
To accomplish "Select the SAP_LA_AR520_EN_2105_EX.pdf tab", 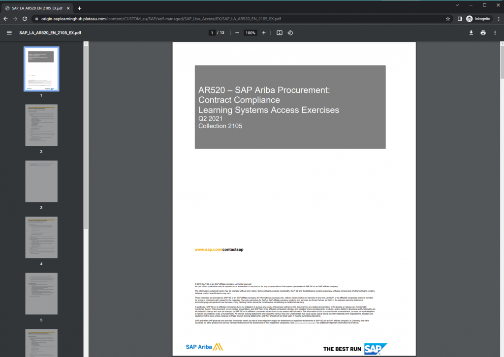I will pos(37,8).
